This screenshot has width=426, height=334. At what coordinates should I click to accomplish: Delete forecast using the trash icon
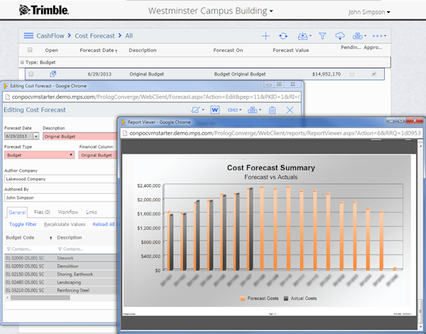coord(272,110)
